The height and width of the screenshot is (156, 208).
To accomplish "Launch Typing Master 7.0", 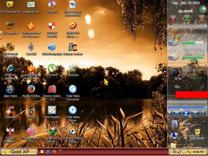I will coord(31,135).
